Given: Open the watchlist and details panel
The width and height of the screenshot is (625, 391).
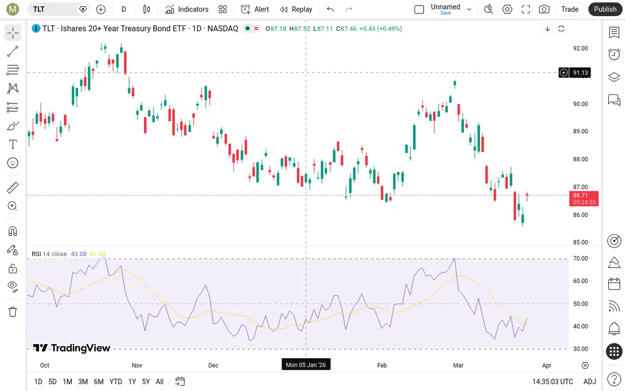Looking at the screenshot, I should coord(614,32).
